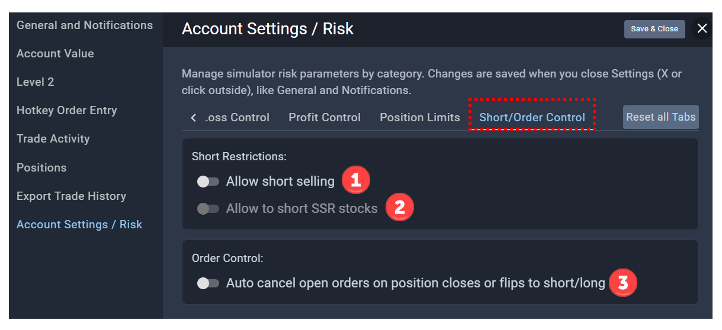Click the Save & Close button

coord(654,29)
